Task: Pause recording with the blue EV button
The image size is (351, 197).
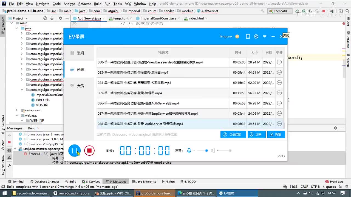Action: click(x=74, y=150)
